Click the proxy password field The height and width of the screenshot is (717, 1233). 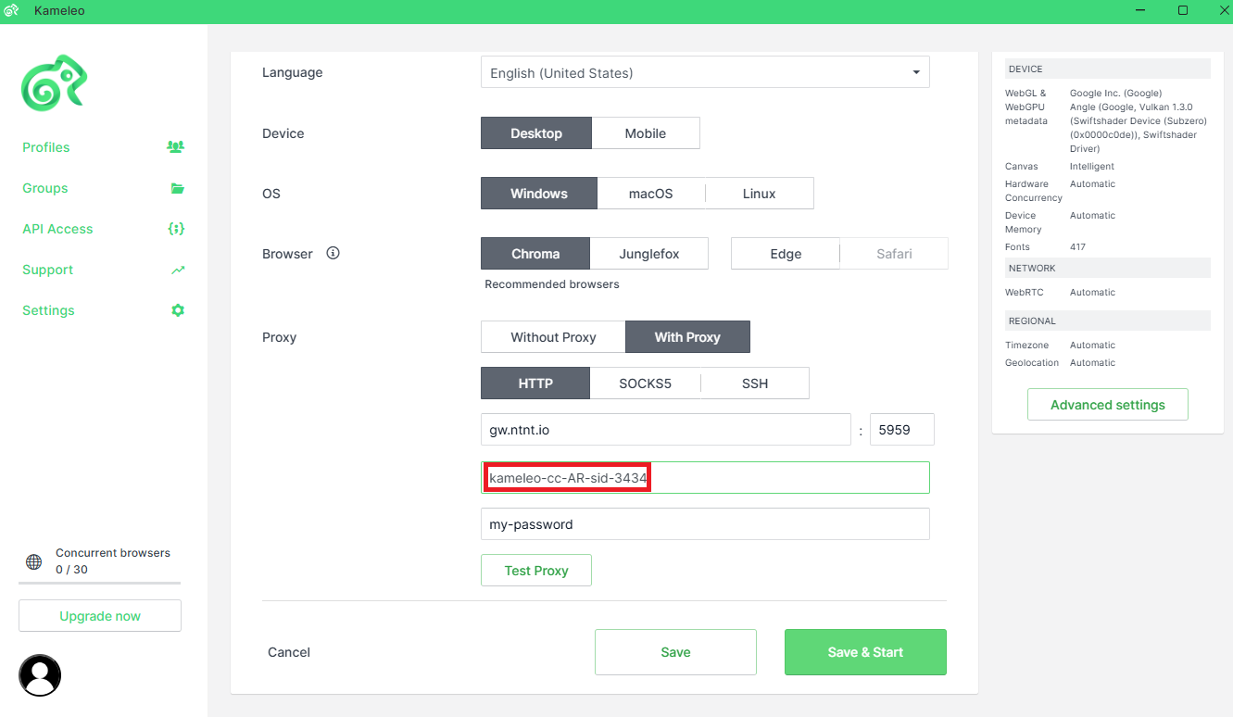point(705,524)
